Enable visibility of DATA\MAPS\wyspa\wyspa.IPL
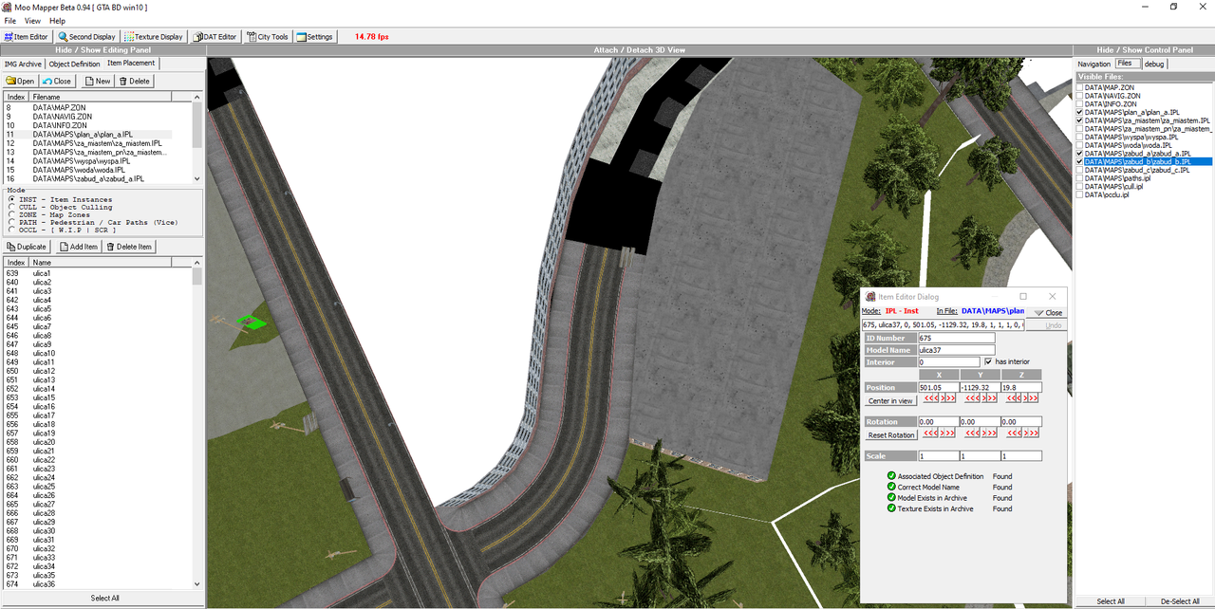 click(x=1080, y=137)
